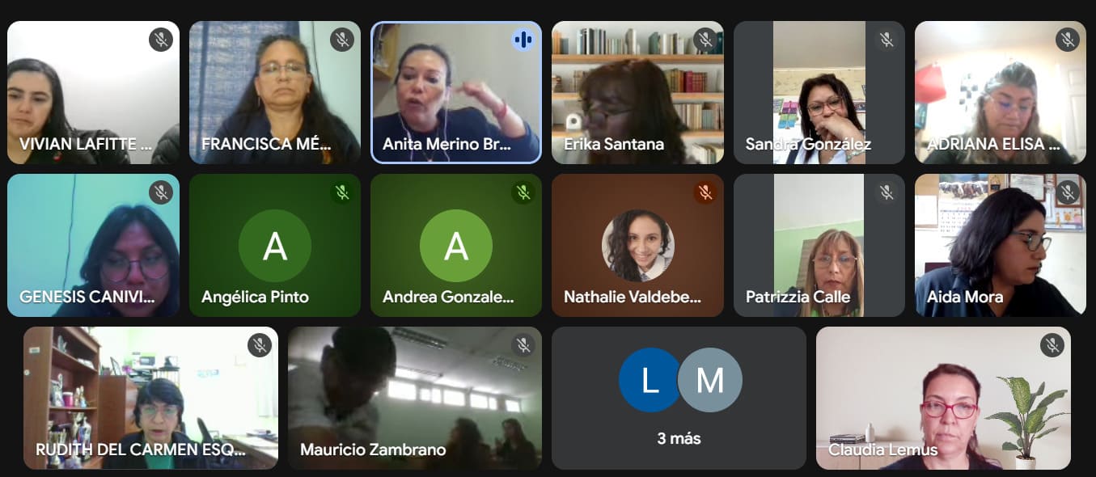
Task: Click muted mic icon on Adriana Elisa tile
Action: point(1068,40)
